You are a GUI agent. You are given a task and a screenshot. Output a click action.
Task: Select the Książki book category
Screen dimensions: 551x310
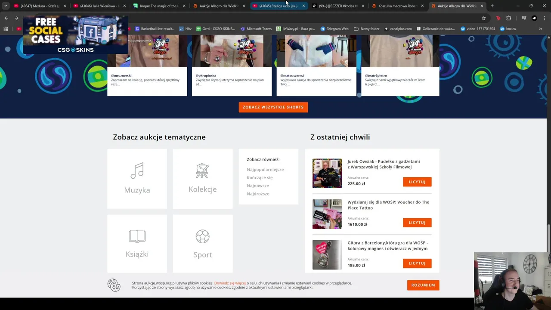click(x=137, y=244)
